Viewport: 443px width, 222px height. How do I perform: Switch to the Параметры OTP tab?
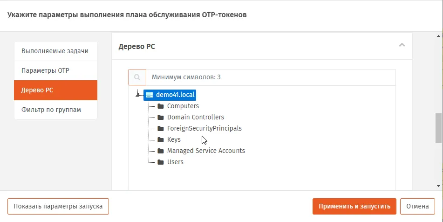tap(55, 70)
